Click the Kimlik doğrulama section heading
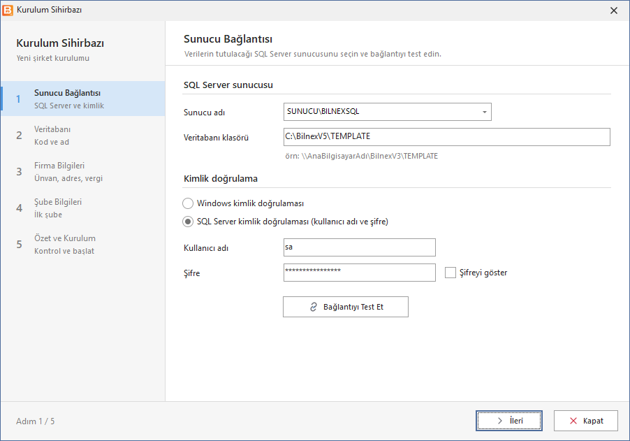Viewport: 630px width, 441px height. point(221,178)
